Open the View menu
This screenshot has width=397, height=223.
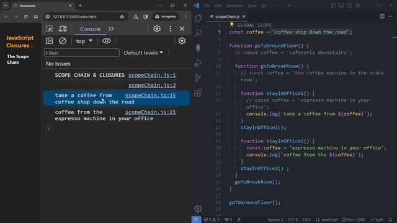coord(252,6)
